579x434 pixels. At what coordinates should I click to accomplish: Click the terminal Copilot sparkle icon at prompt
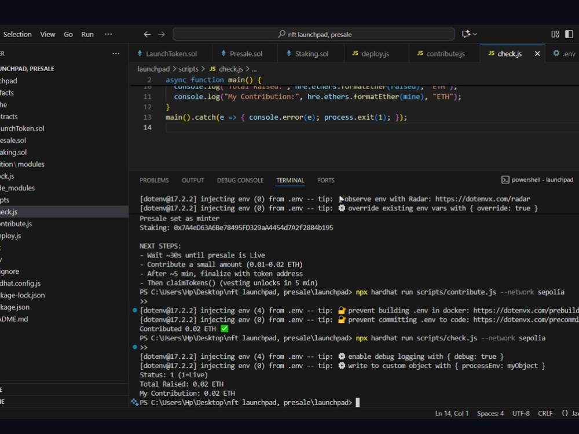pyautogui.click(x=134, y=402)
